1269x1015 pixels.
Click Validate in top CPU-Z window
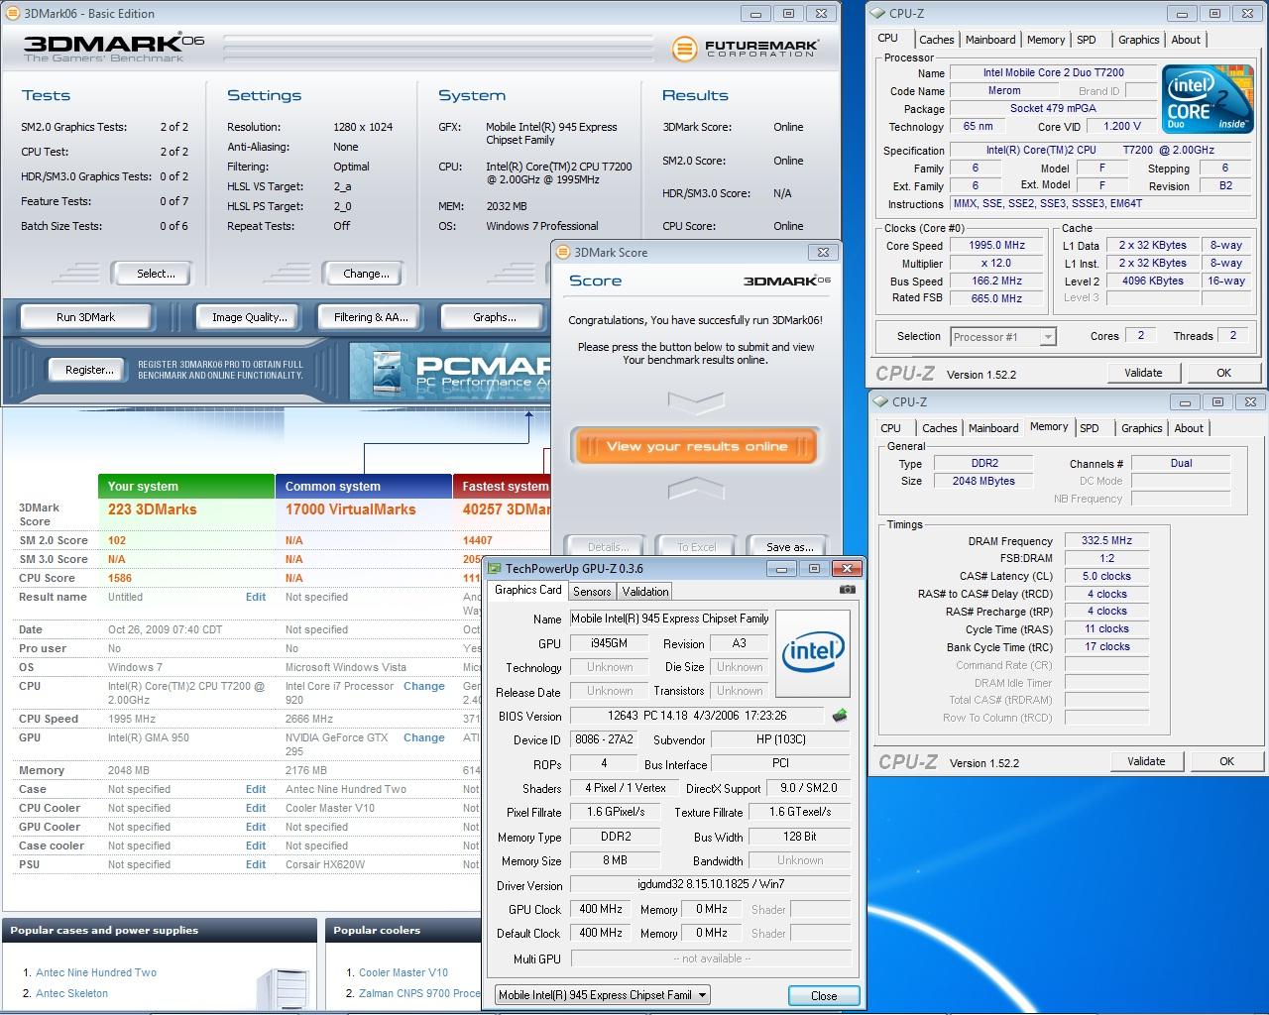1143,373
